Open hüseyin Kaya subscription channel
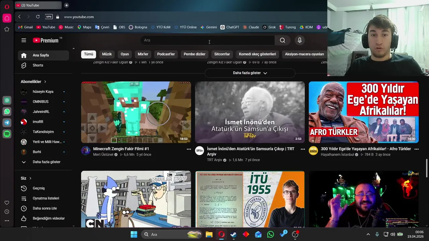 [x=44, y=92]
